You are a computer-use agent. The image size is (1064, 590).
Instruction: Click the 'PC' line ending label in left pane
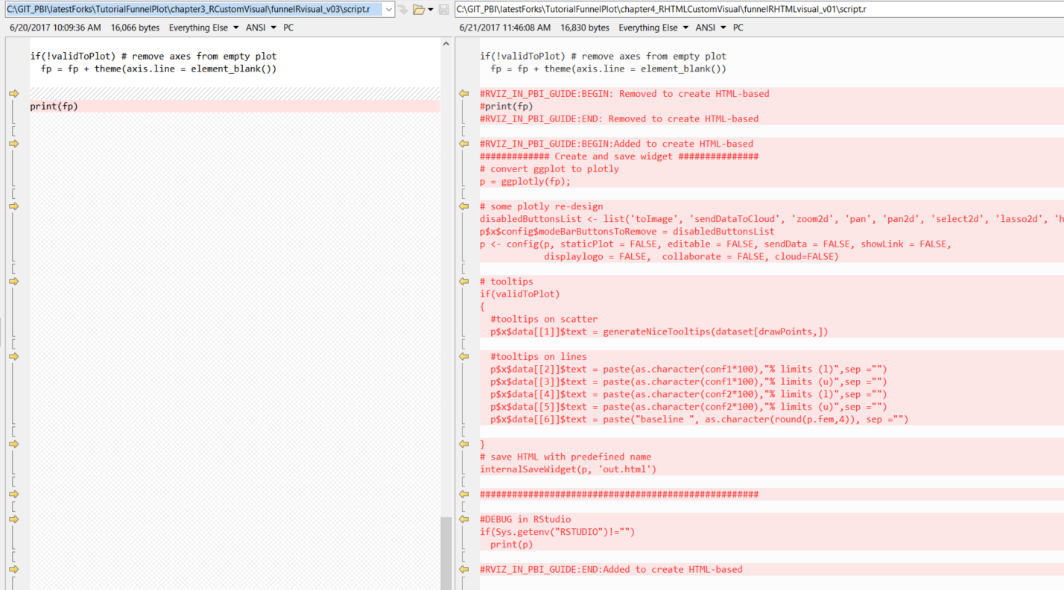coord(288,28)
